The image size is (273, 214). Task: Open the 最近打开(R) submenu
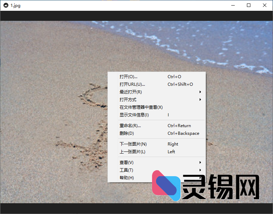pyautogui.click(x=157, y=92)
